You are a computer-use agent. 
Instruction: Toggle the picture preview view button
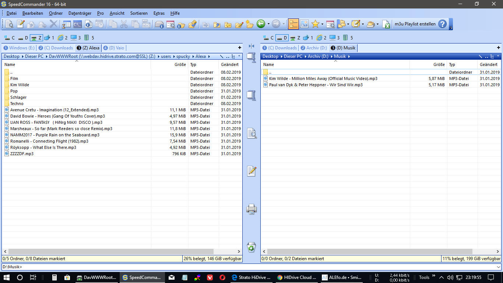304,24
